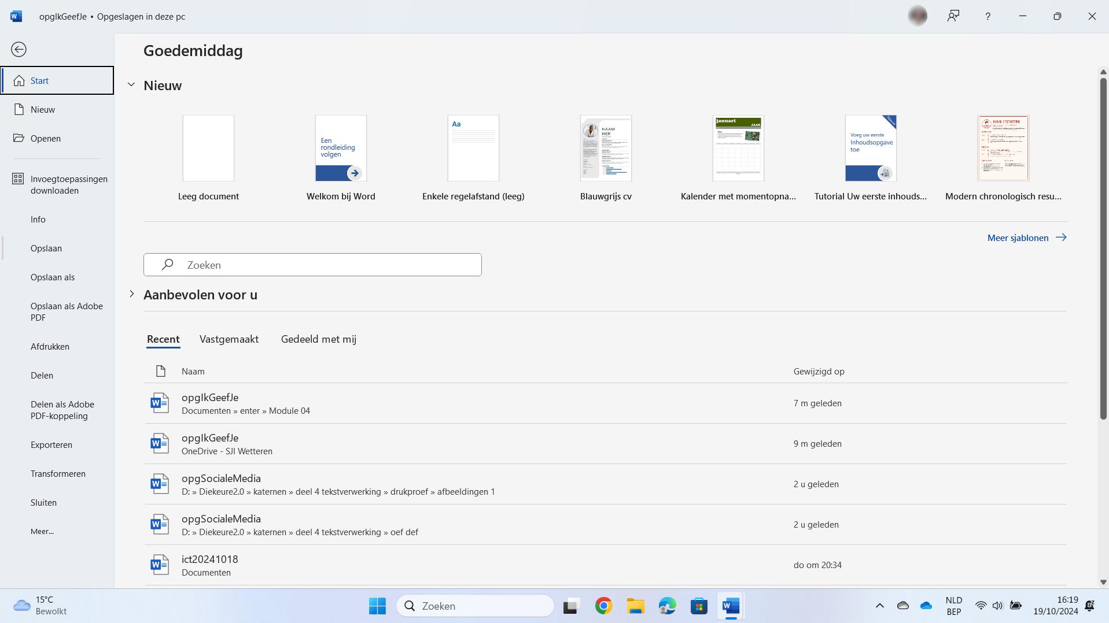Click the Word icon in the taskbar

pyautogui.click(x=731, y=606)
